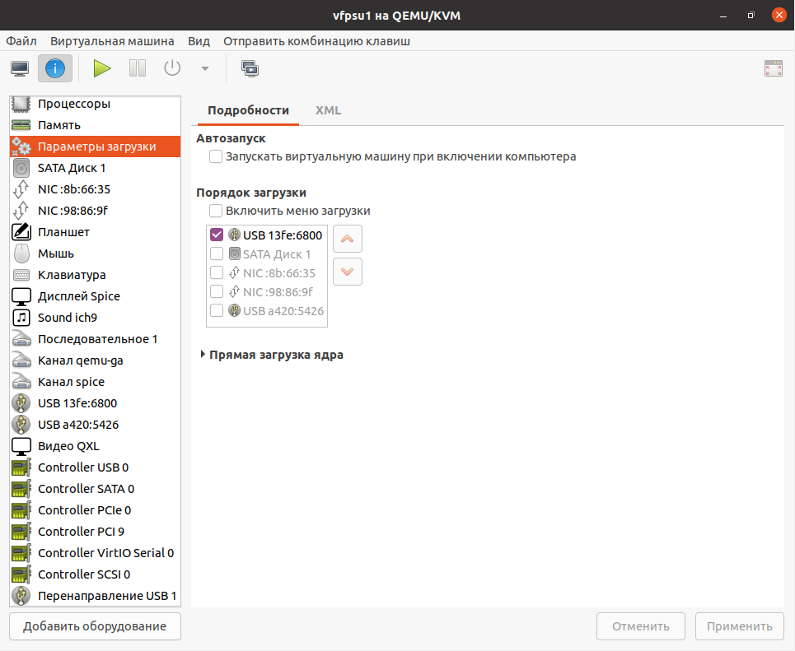
Task: Show the graphical console view
Action: click(20, 68)
